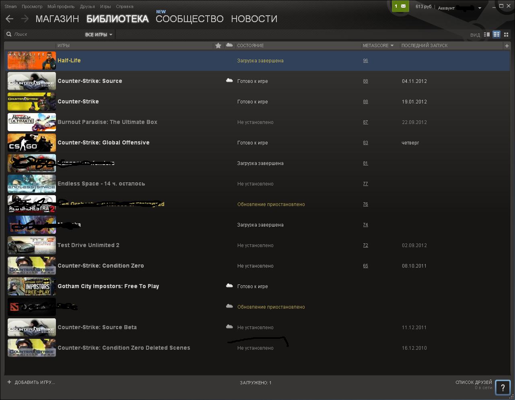
Task: Click the Counter-Strike: Source cloud icon
Action: (229, 80)
